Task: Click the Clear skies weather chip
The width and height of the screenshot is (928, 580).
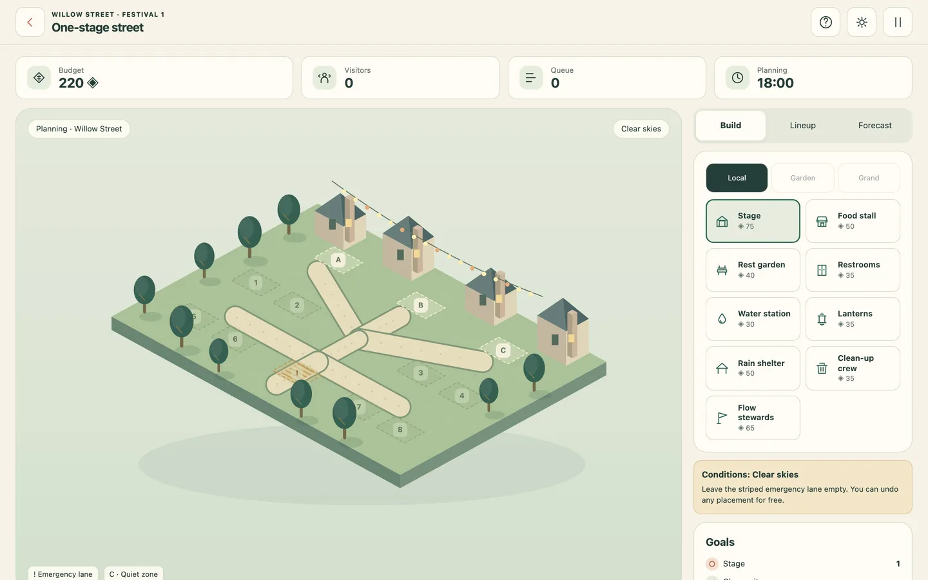Action: click(641, 129)
